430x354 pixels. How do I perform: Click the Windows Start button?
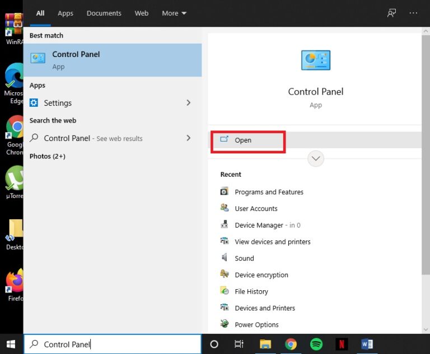11,344
